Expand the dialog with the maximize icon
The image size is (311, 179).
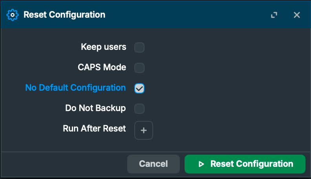click(x=274, y=15)
